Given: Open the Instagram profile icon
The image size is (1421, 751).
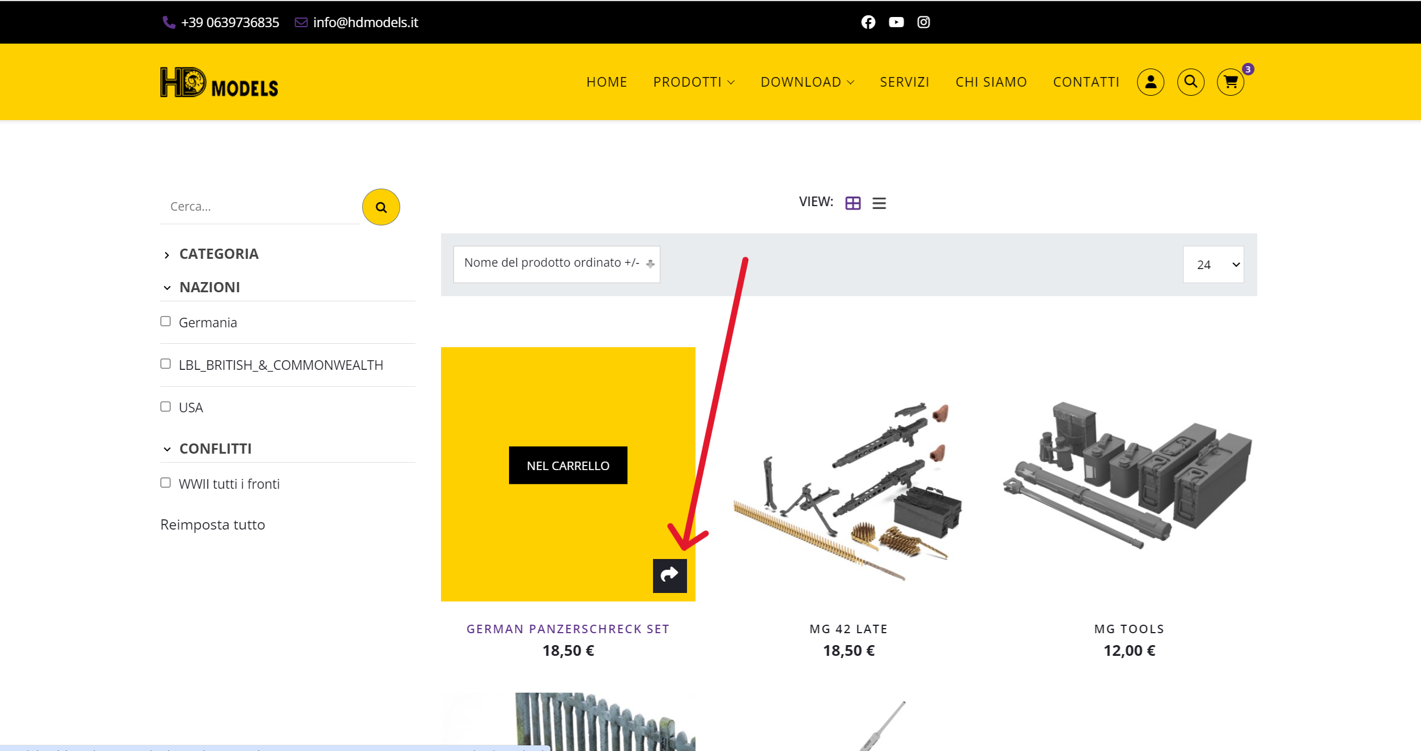Looking at the screenshot, I should tap(923, 22).
